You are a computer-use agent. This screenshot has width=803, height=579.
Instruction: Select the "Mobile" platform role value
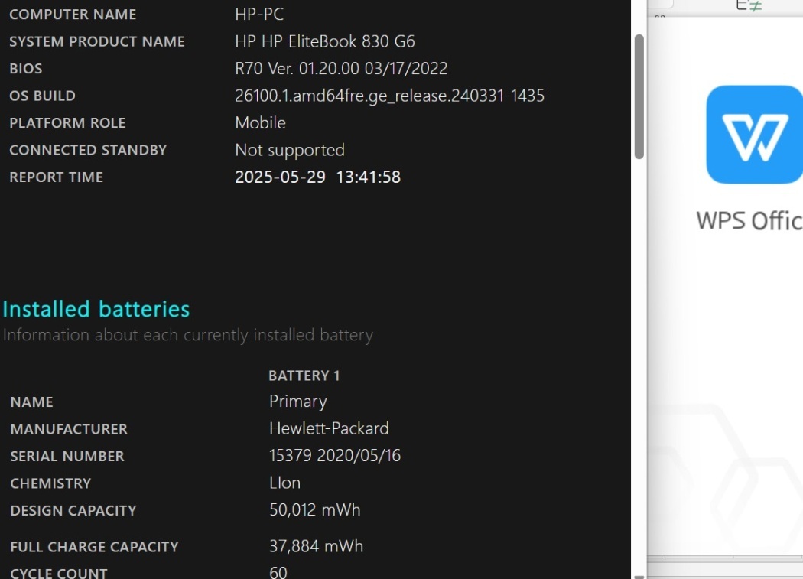260,122
